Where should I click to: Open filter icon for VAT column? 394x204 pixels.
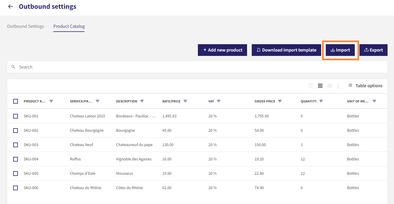tap(219, 101)
